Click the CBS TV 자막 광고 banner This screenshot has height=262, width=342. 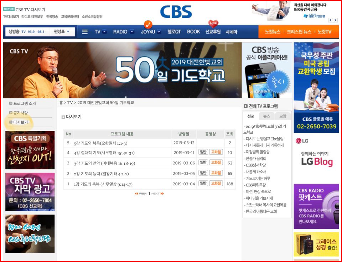pyautogui.click(x=30, y=192)
